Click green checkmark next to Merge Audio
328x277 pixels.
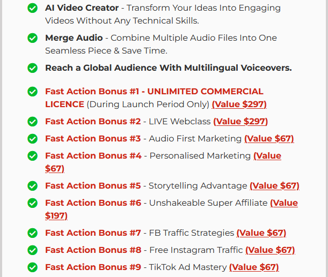point(33,38)
